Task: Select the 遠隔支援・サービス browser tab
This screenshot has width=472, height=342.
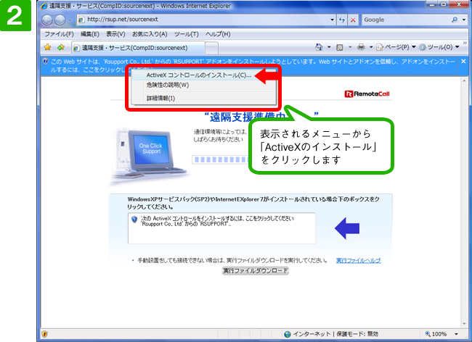Action: [138, 48]
